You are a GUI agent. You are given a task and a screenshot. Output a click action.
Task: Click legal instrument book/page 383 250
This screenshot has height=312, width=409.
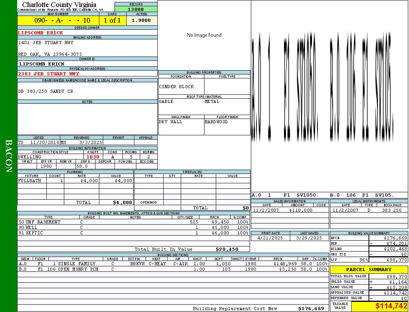point(392,210)
